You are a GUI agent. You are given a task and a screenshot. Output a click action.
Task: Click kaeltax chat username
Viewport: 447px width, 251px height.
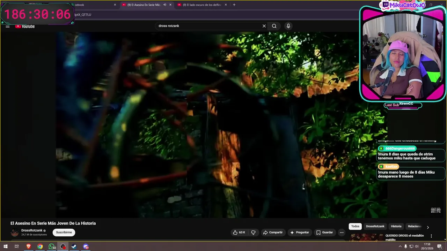point(391,167)
